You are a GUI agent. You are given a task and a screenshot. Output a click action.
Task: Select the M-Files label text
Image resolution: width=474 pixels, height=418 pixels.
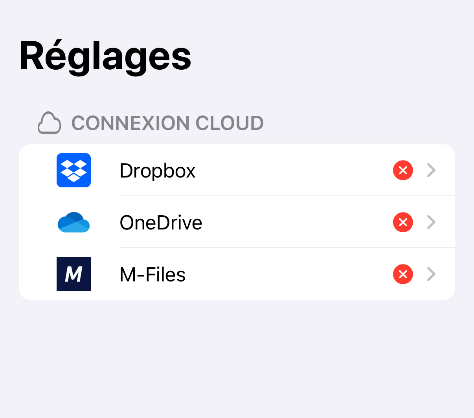point(152,275)
